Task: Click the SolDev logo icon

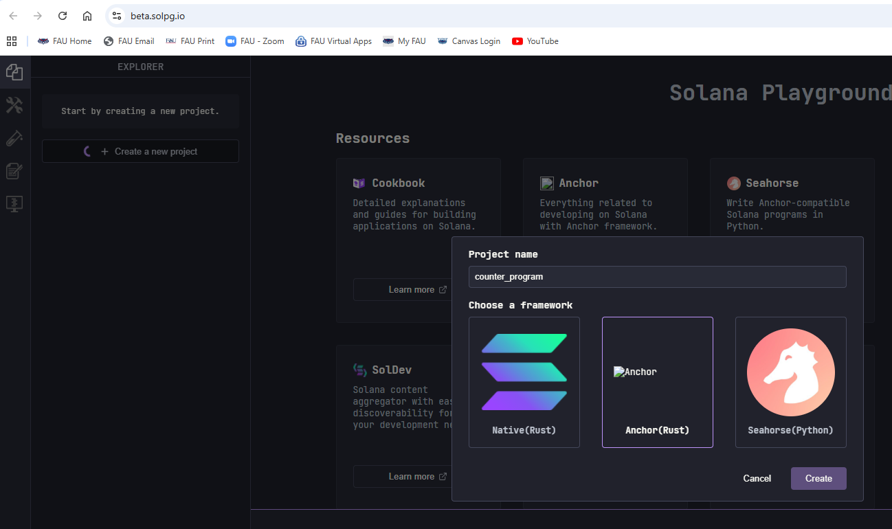Action: tap(359, 370)
